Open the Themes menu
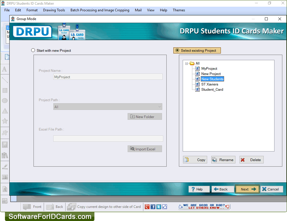This screenshot has height=221, width=287. click(x=179, y=10)
